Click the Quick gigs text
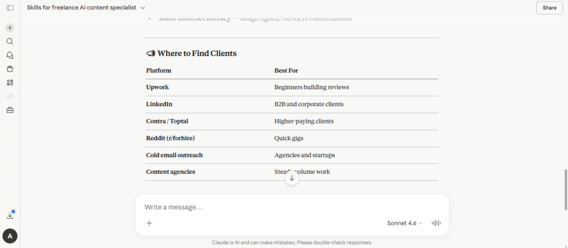568x248 pixels. click(288, 138)
